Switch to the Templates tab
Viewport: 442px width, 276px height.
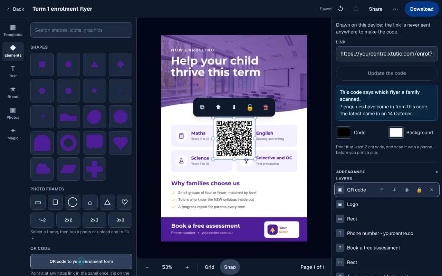13,30
